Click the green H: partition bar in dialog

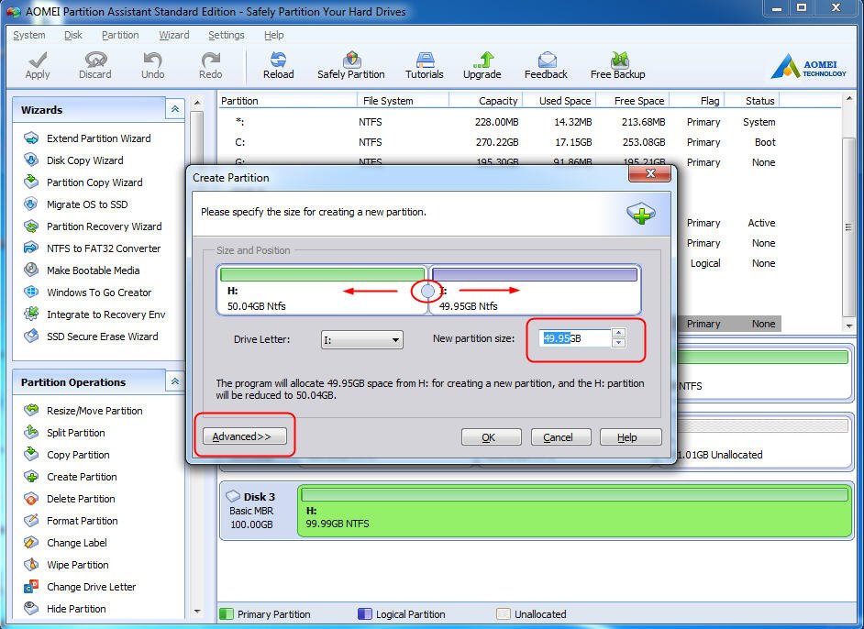[322, 274]
